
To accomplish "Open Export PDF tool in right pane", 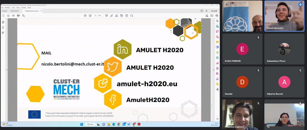I will pos(217,26).
